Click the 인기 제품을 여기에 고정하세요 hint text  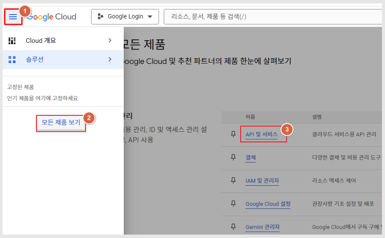point(43,98)
